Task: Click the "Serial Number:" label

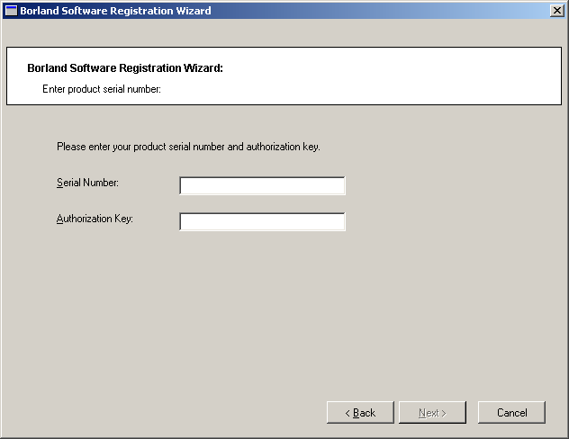Action: point(87,183)
